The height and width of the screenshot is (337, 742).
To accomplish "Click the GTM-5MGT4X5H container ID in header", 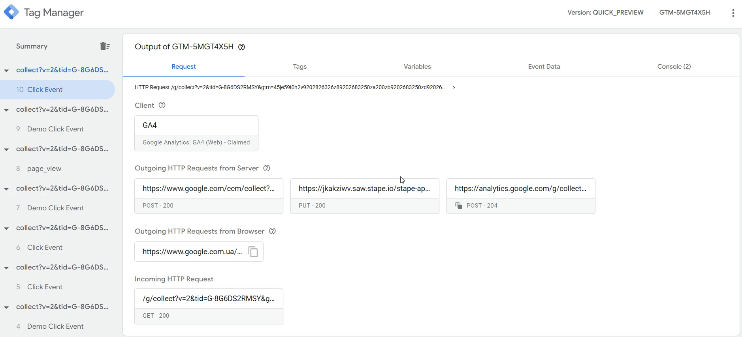I will (685, 13).
